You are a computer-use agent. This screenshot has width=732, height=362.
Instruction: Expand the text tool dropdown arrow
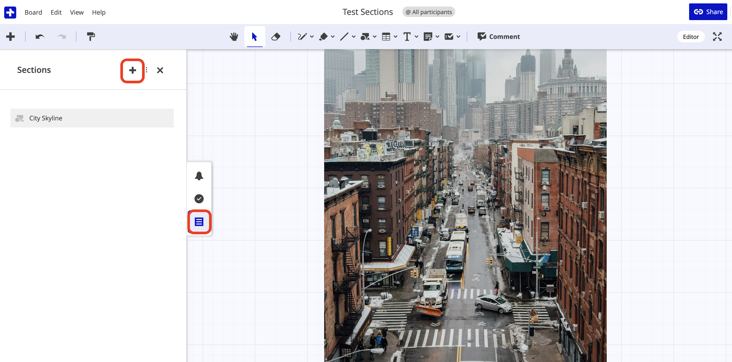(x=416, y=37)
